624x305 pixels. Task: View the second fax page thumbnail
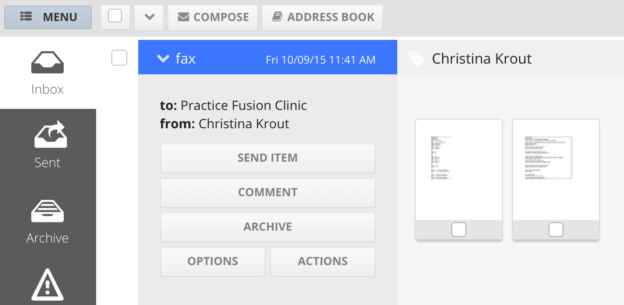pos(555,169)
